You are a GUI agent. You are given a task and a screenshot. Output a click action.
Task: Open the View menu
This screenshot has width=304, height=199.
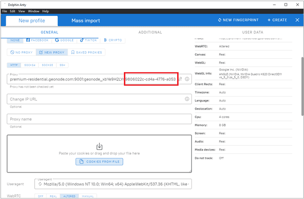(x=21, y=11)
